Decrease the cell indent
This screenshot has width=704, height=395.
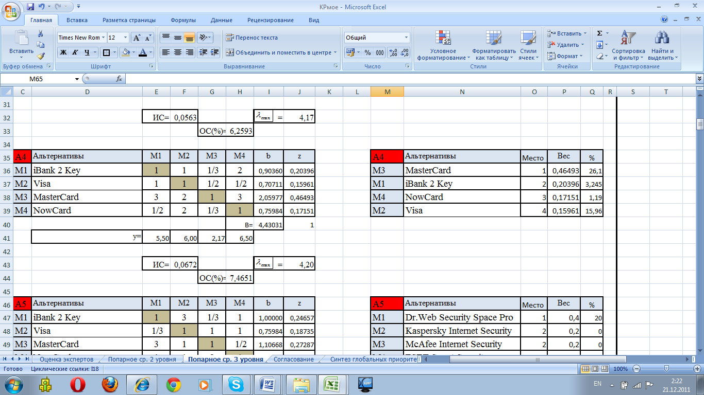pos(203,52)
